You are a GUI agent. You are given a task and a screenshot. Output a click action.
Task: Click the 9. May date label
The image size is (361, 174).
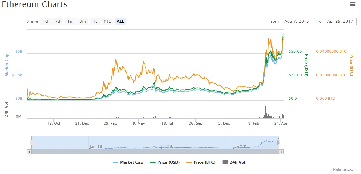(x=139, y=123)
